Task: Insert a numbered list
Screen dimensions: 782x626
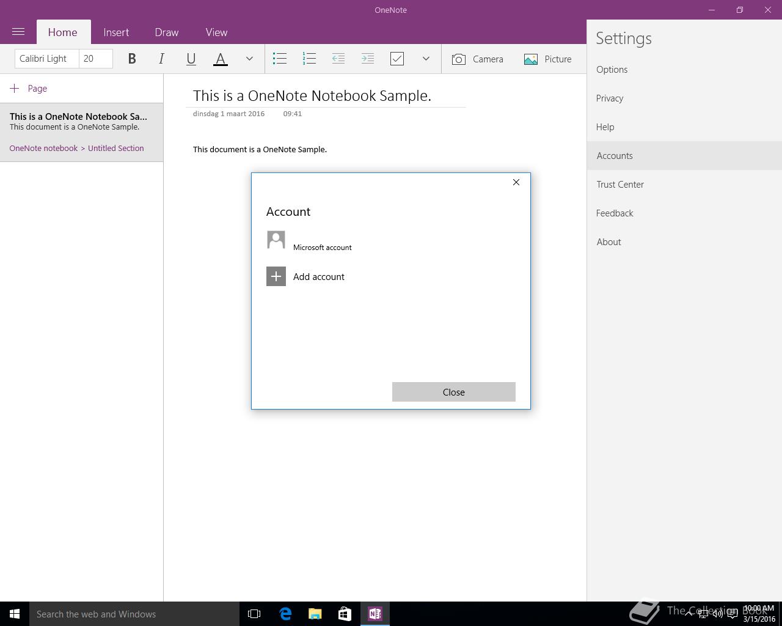Action: pyautogui.click(x=309, y=59)
